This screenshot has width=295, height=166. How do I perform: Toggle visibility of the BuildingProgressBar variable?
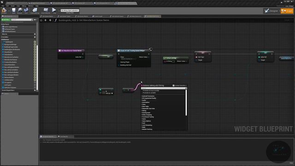click(35, 47)
